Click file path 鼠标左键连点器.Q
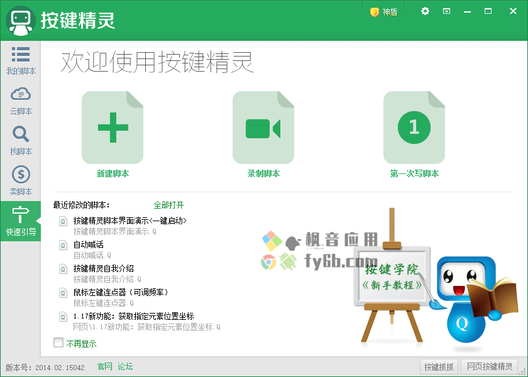This screenshot has height=377, width=528. click(x=103, y=303)
